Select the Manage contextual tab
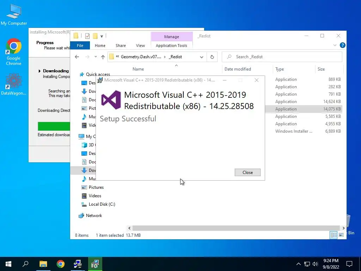 pyautogui.click(x=172, y=37)
